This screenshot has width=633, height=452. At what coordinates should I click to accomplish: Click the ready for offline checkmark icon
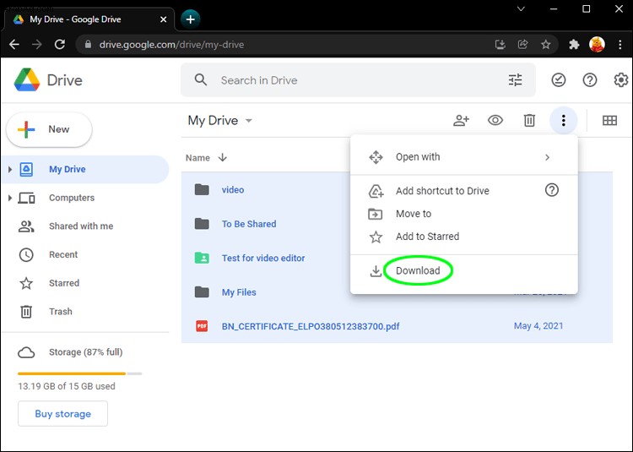(559, 80)
